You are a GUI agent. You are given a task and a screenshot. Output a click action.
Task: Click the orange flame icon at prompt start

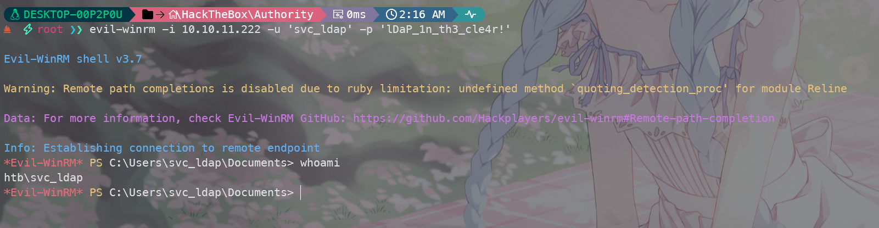[8, 30]
